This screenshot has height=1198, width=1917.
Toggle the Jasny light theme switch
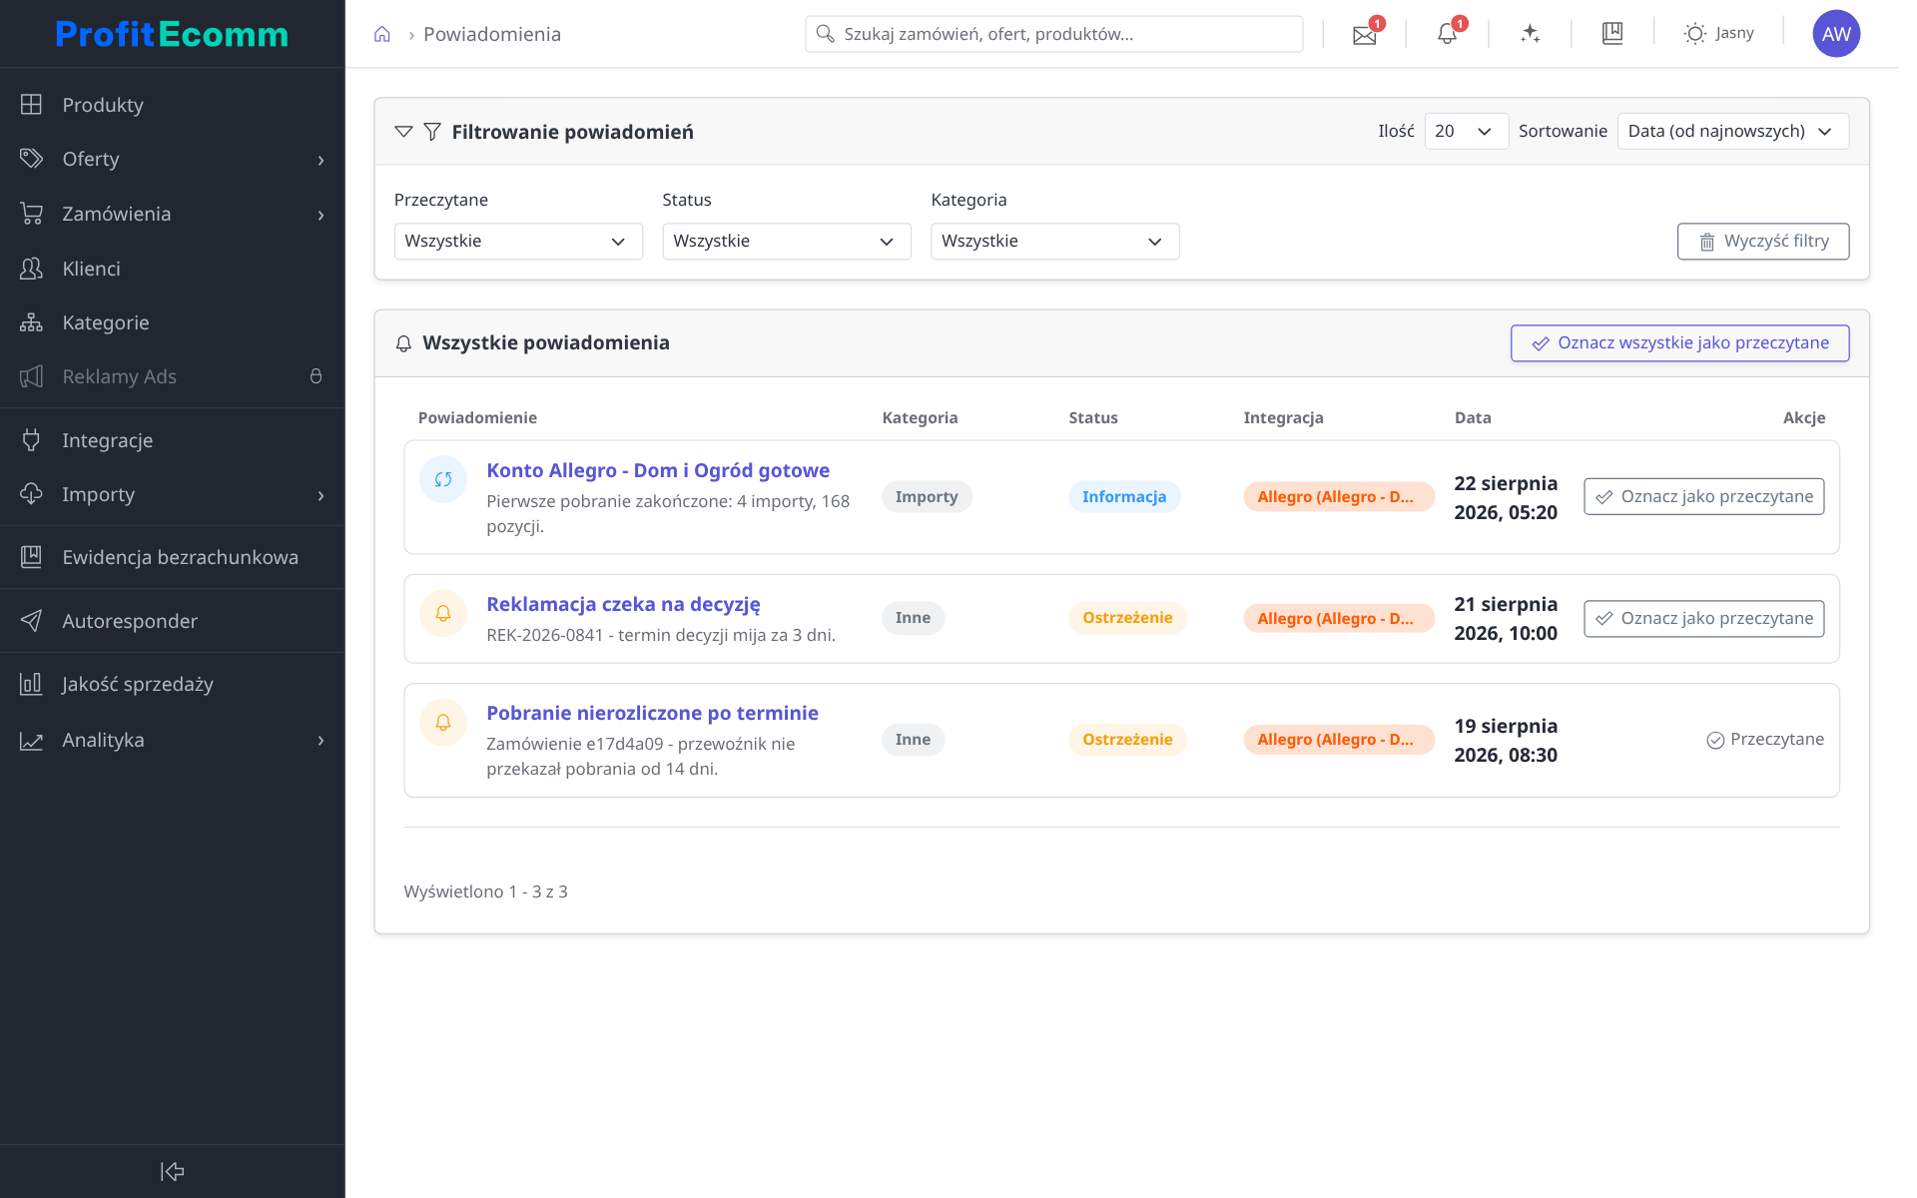[x=1719, y=34]
